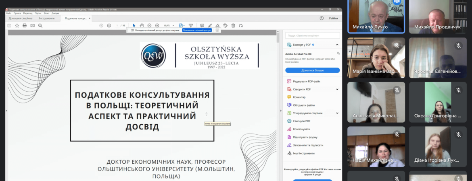This screenshot has width=472, height=181.
Task: Click the scrolling mode toolbar icon
Action: click(x=190, y=25)
